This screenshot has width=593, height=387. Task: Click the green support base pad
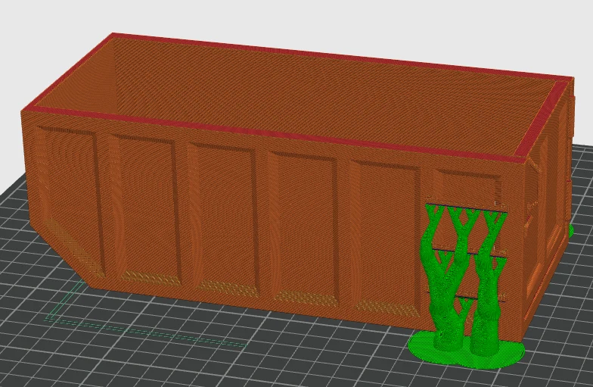(x=466, y=350)
